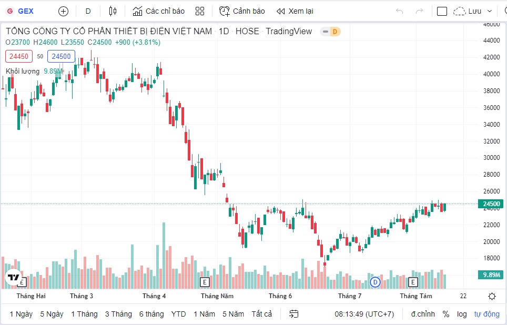Start bar replay with Xem lại
Image resolution: width=507 pixels, height=325 pixels.
(295, 11)
